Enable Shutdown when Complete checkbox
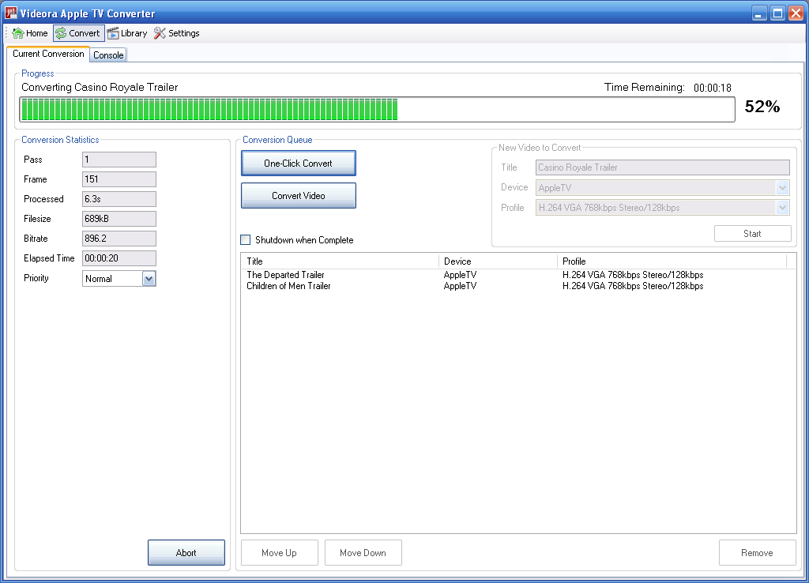Screen dimensions: 809x583 pyautogui.click(x=246, y=240)
